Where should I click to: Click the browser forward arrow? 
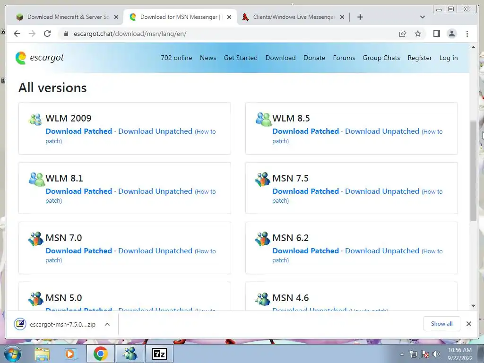(x=32, y=34)
